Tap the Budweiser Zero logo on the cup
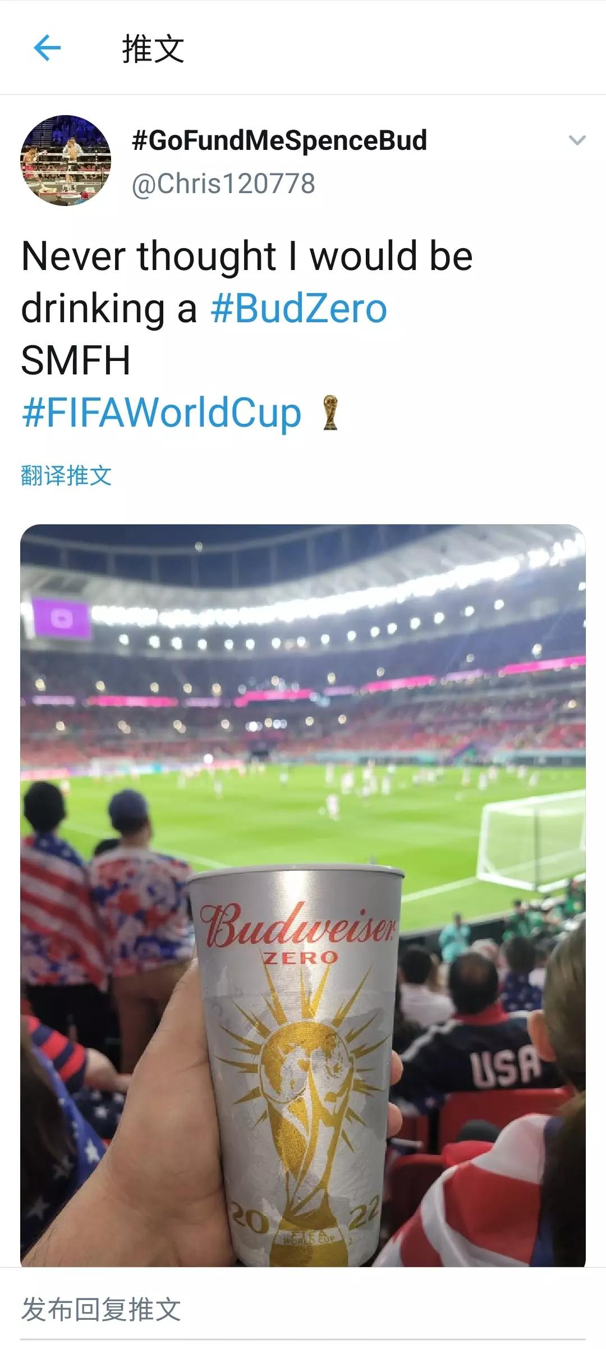 [x=299, y=934]
